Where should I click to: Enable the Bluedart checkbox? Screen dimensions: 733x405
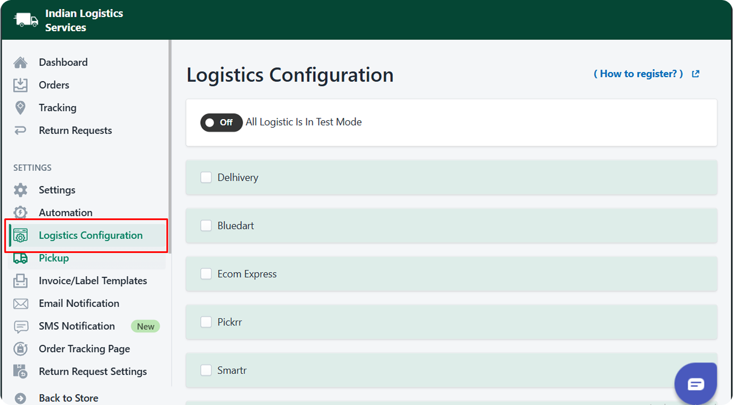coord(206,226)
